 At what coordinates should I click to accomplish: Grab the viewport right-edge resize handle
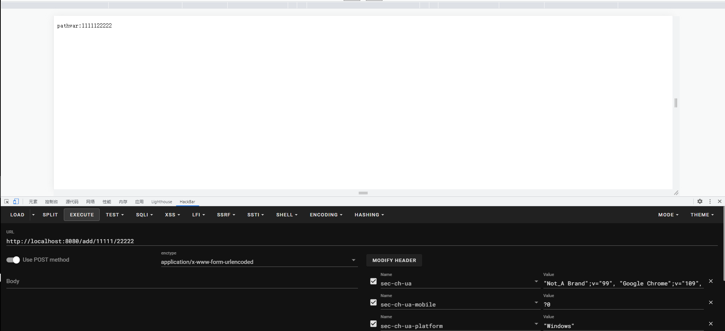click(x=676, y=103)
